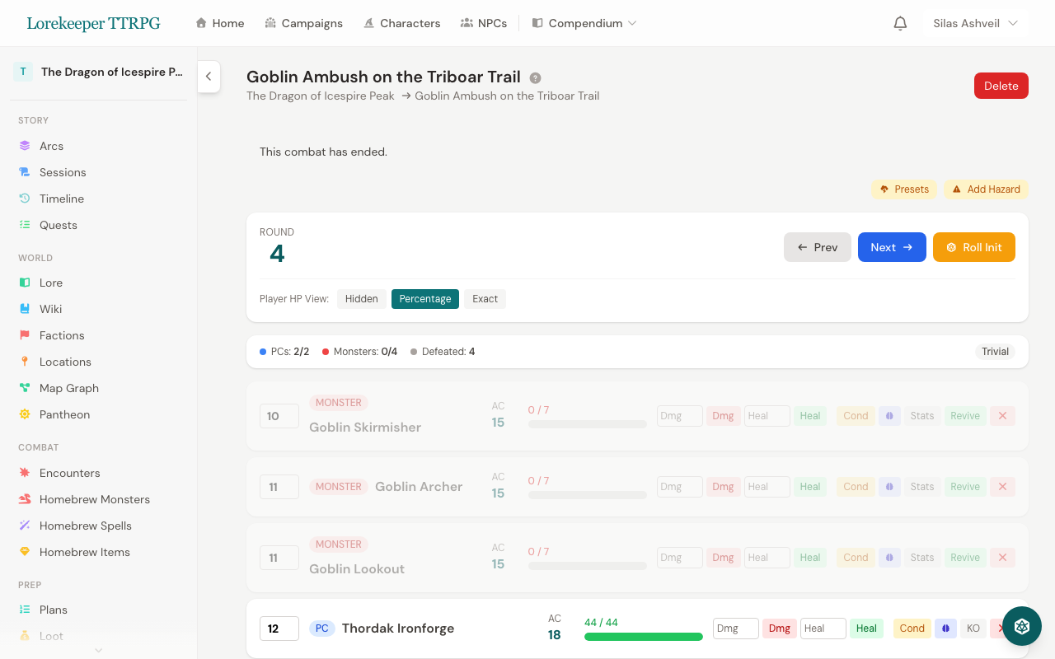Image resolution: width=1055 pixels, height=659 pixels.
Task: Advance combat with the Next button
Action: (892, 247)
